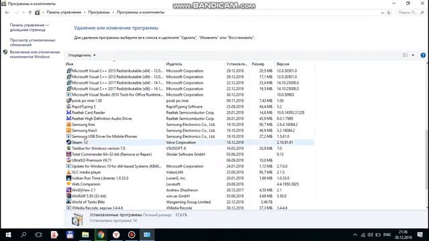Open the Упорядочить dropdown
Screen dimensions: 429x241
(82, 55)
